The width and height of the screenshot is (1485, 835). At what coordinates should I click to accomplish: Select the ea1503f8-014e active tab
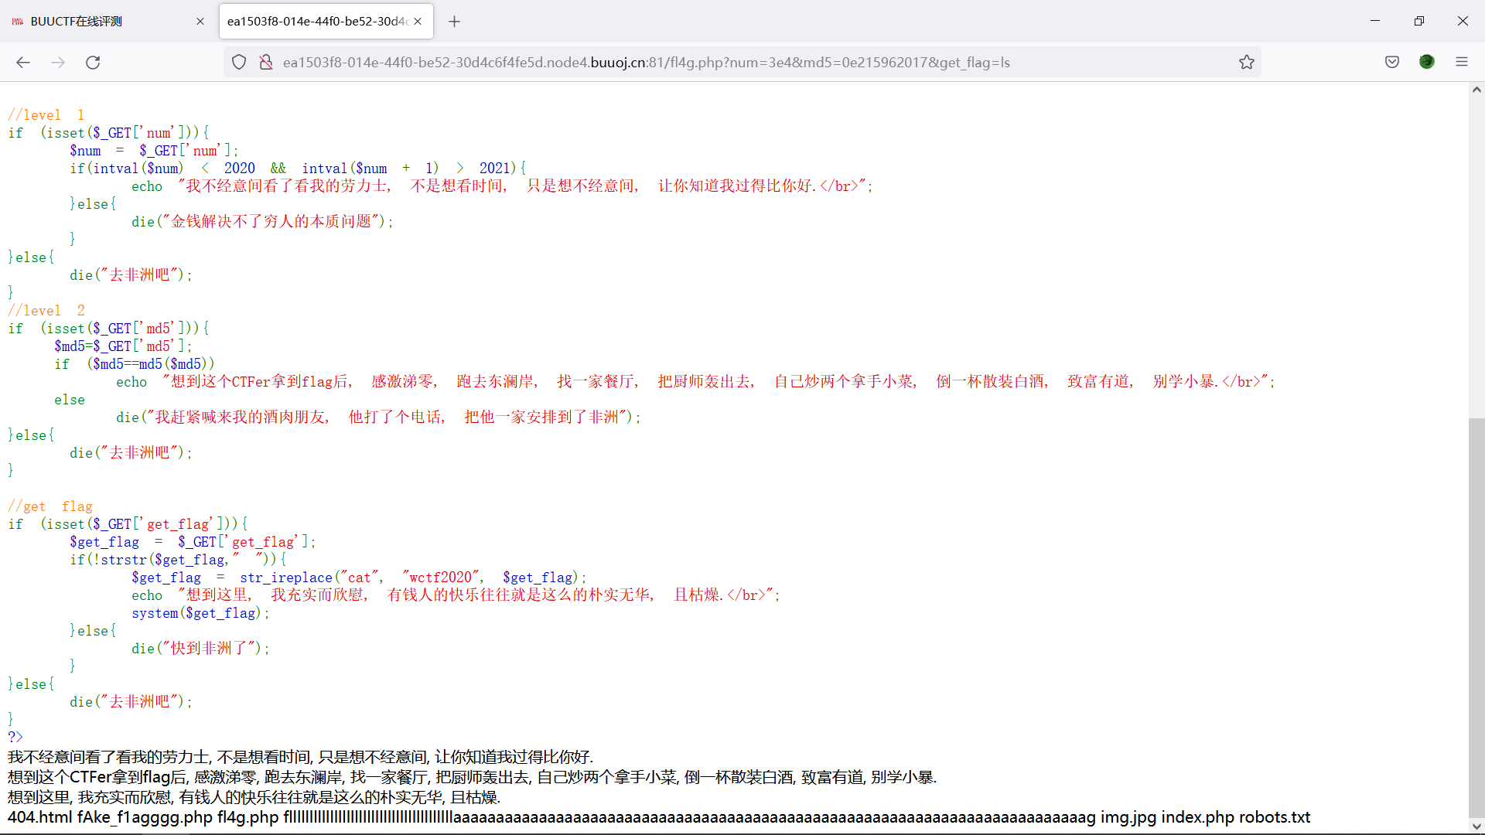click(317, 22)
